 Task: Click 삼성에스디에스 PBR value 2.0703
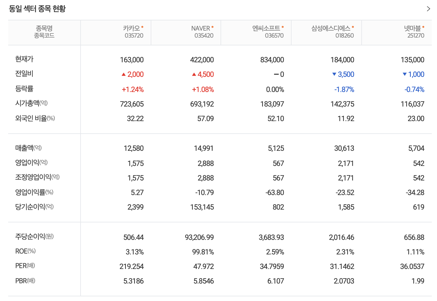tap(344, 281)
